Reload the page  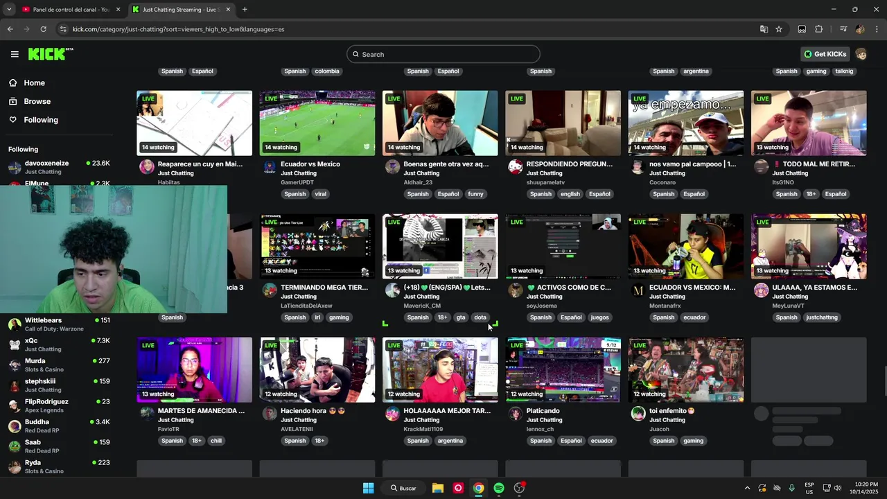click(x=43, y=29)
